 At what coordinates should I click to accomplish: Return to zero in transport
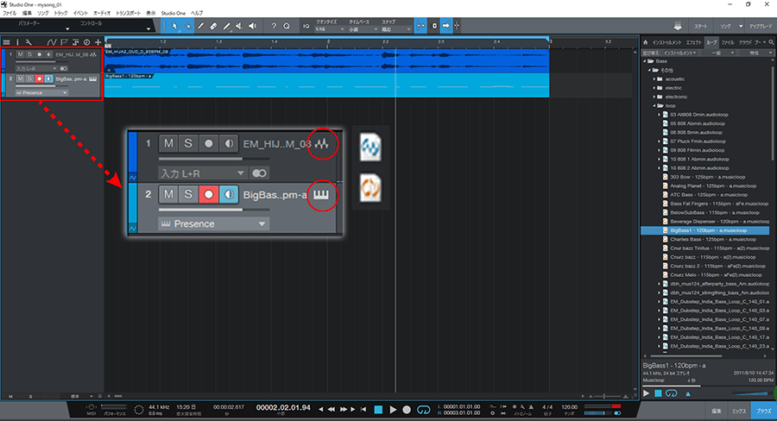(x=363, y=410)
